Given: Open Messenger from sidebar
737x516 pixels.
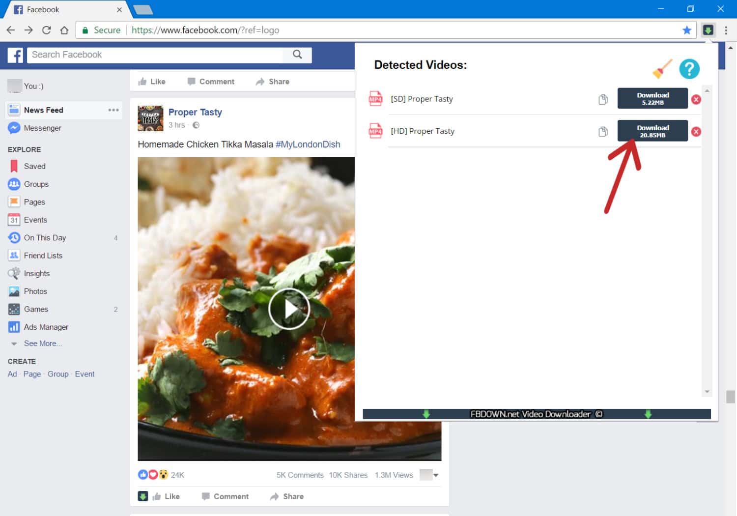Looking at the screenshot, I should pos(35,128).
